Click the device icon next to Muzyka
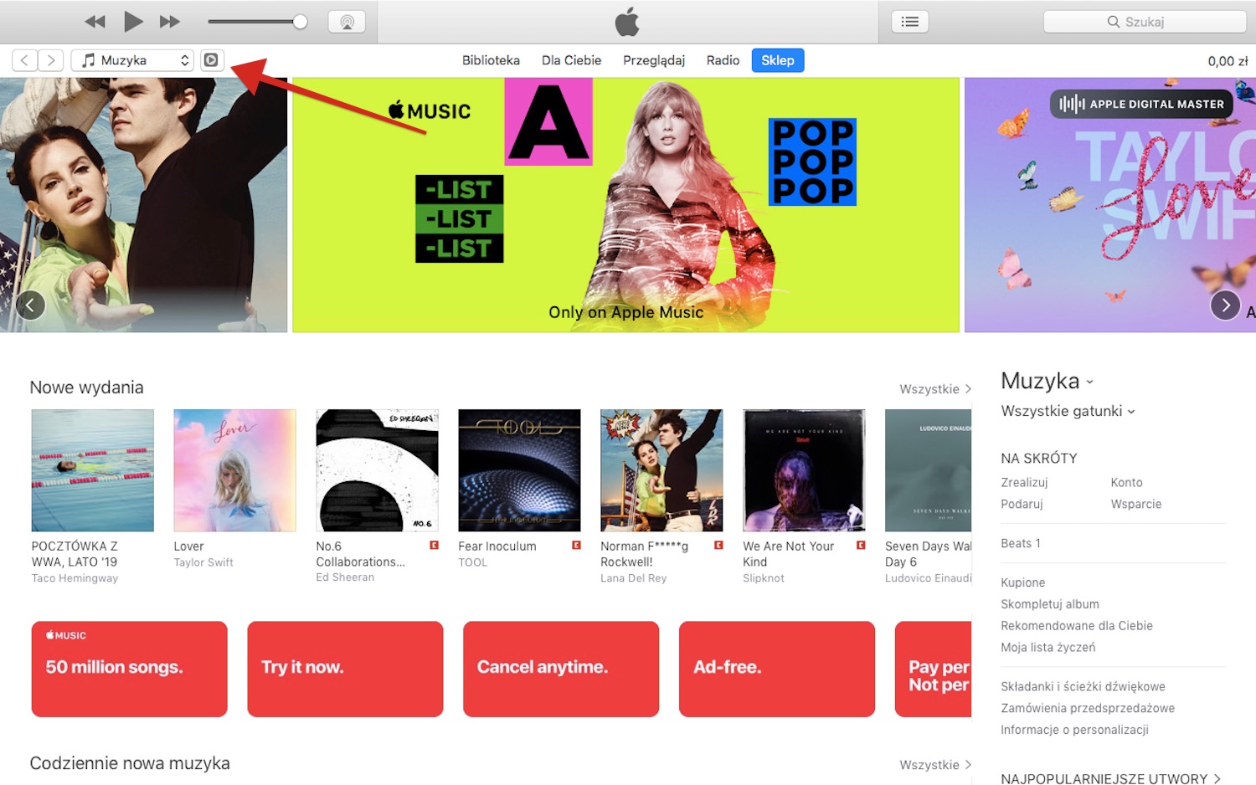 tap(212, 60)
